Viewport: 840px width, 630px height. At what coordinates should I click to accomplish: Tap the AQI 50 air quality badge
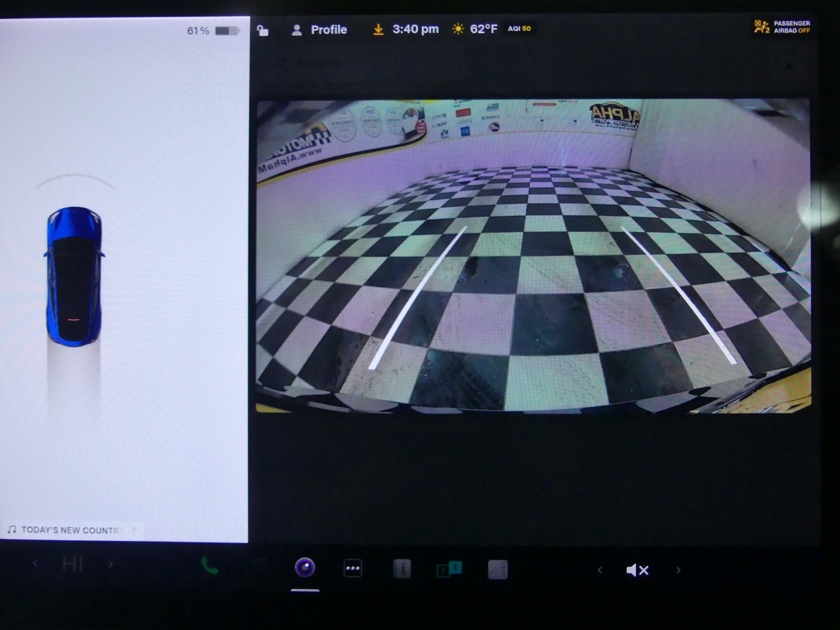519,29
